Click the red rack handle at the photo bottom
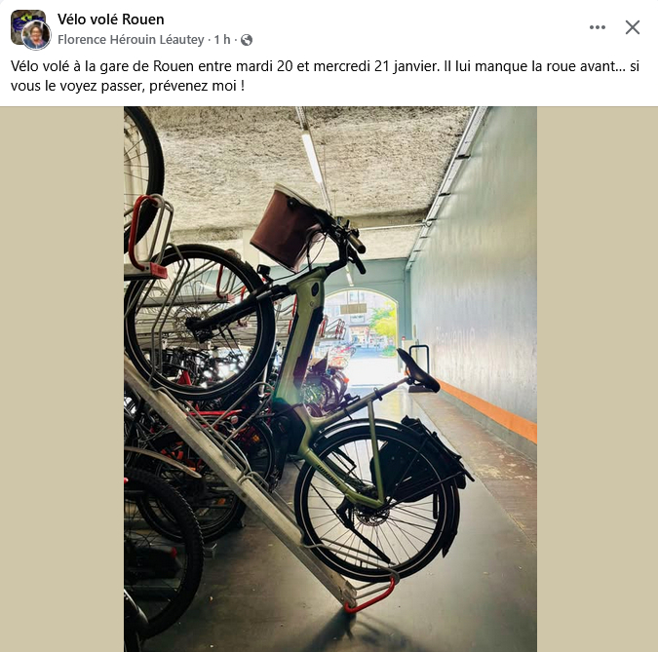 370,594
